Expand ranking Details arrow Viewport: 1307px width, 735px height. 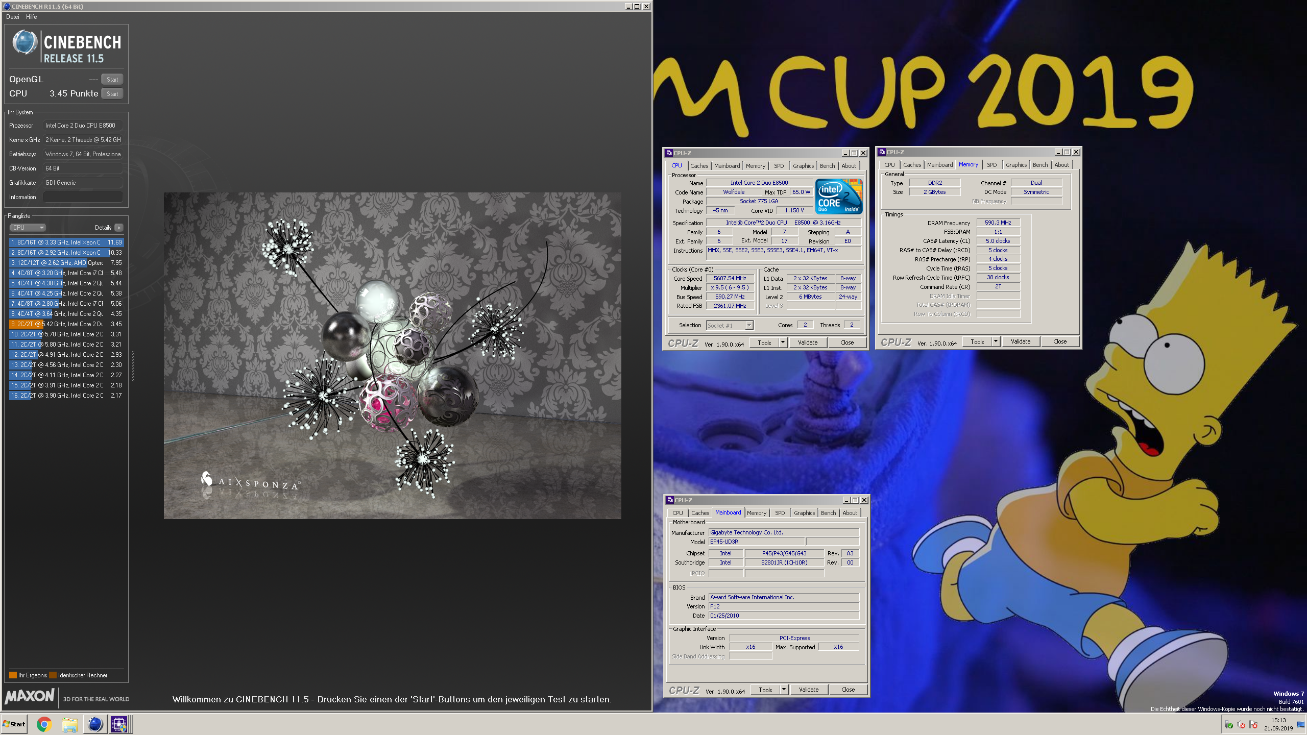click(x=119, y=228)
